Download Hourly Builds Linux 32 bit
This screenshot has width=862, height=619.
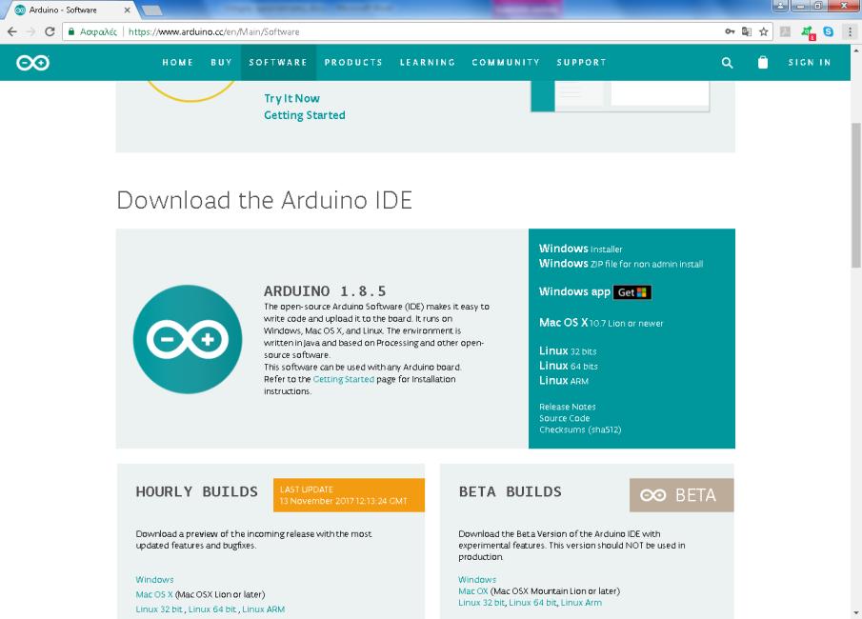pos(159,609)
